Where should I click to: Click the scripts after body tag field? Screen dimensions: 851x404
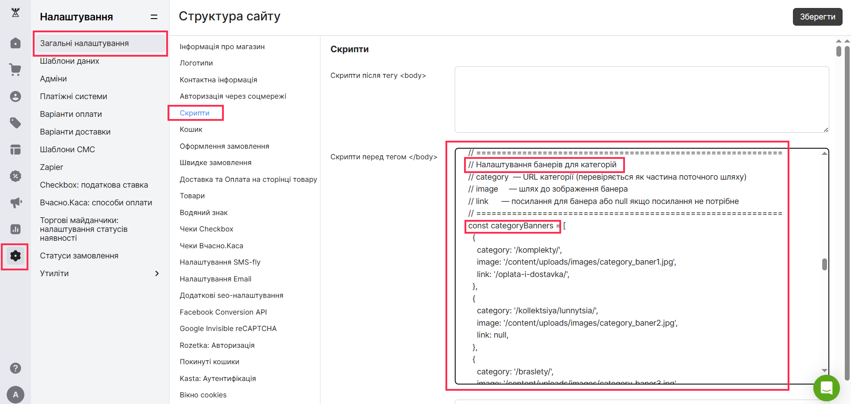click(641, 100)
